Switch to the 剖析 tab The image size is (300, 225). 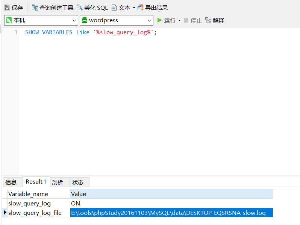click(58, 182)
